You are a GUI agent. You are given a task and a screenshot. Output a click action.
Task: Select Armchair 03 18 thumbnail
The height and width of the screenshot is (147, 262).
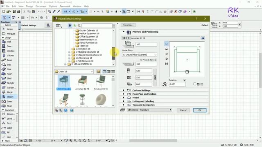point(101,82)
